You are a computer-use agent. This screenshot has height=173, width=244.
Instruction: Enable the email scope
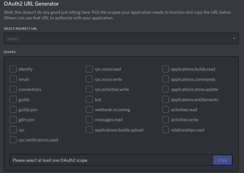click(x=13, y=79)
